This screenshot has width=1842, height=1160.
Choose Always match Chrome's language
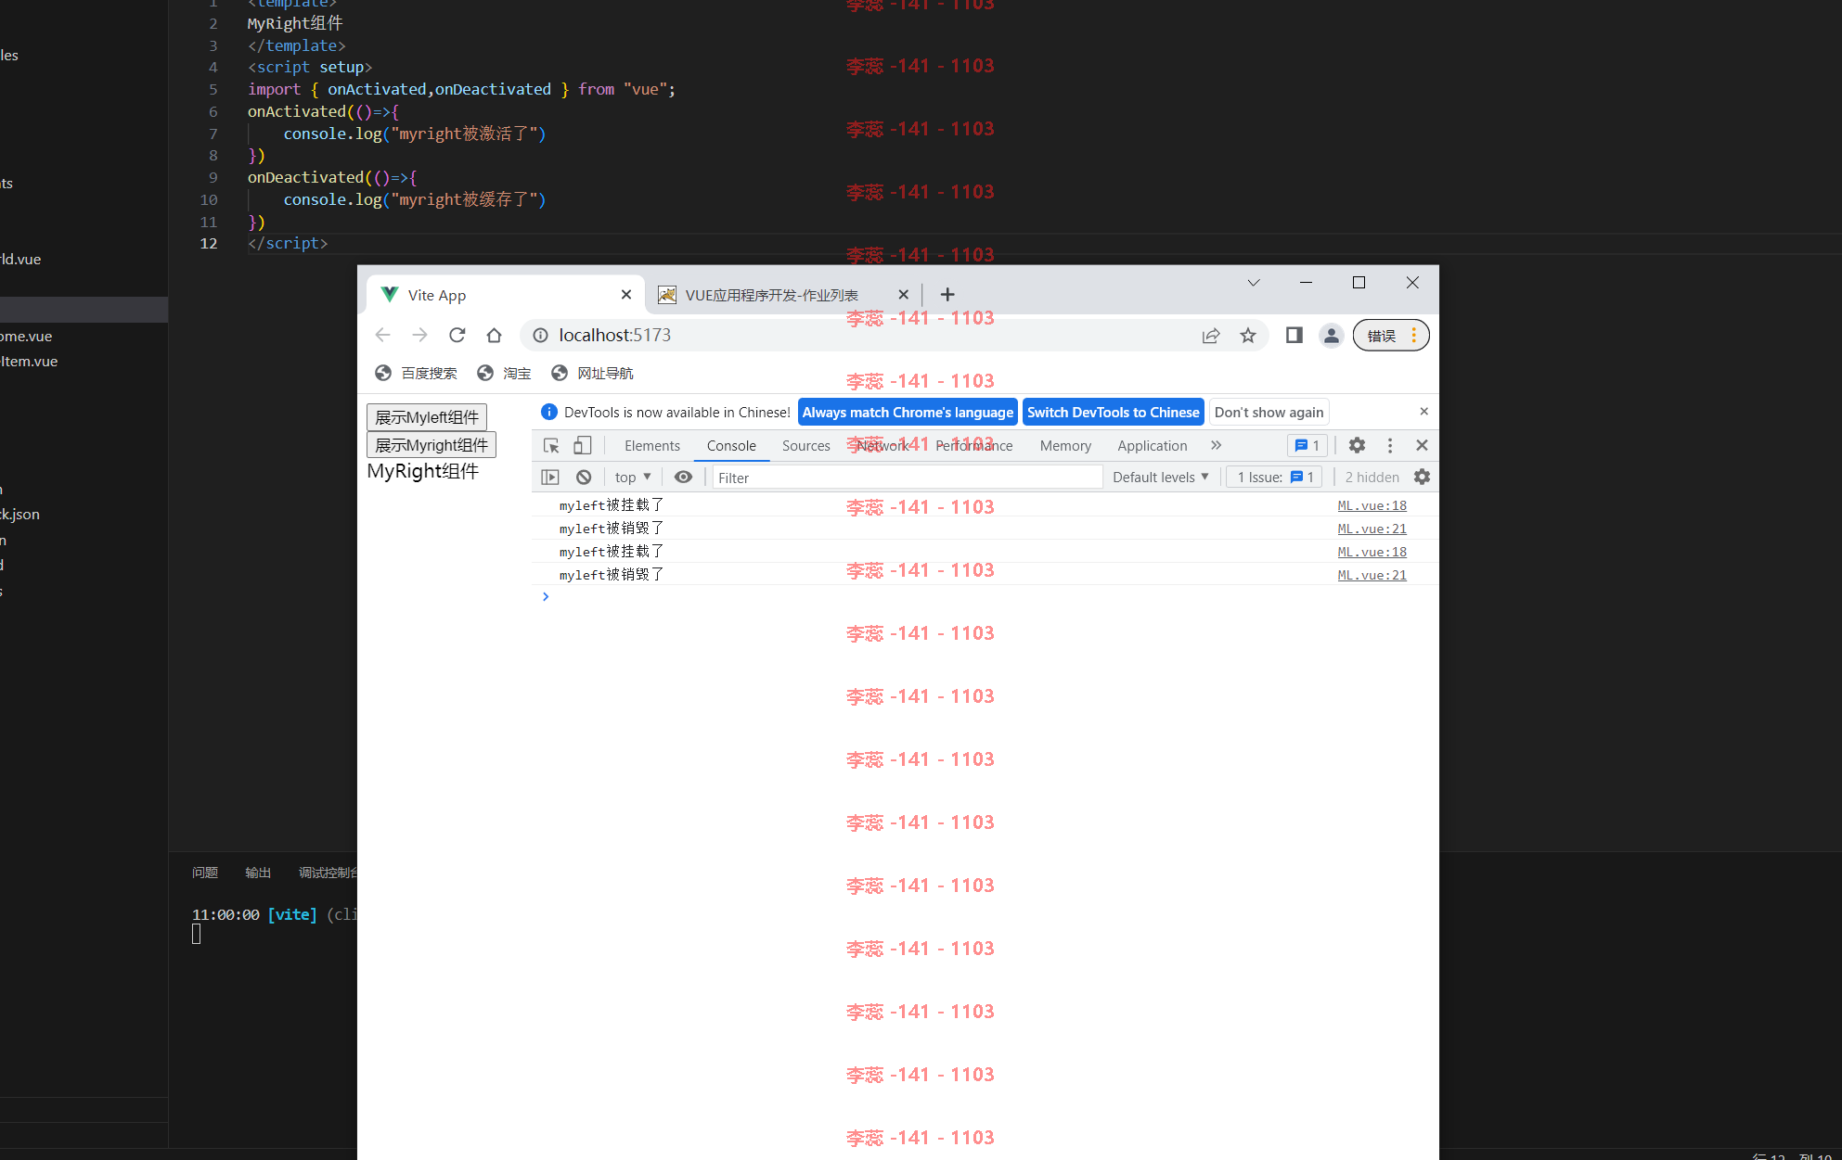pyautogui.click(x=908, y=413)
